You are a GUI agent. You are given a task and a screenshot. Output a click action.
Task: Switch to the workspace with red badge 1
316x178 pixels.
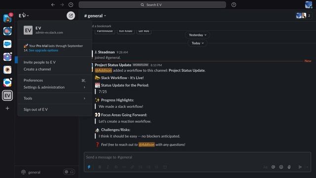pyautogui.click(x=7, y=18)
